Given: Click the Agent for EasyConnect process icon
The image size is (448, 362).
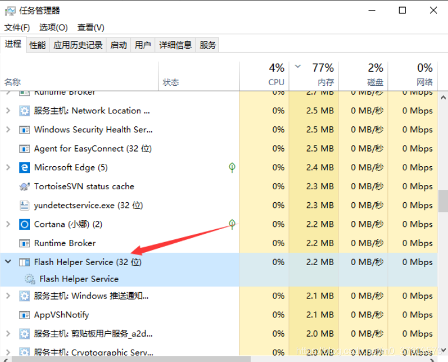Looking at the screenshot, I should pyautogui.click(x=25, y=149).
